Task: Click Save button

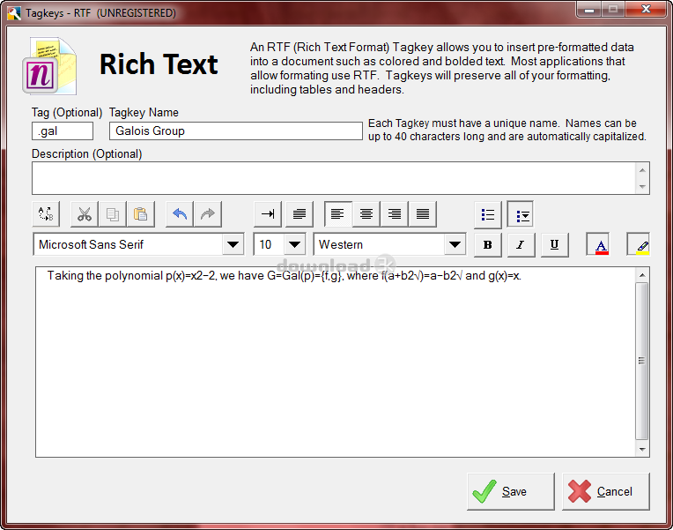Action: pyautogui.click(x=511, y=491)
